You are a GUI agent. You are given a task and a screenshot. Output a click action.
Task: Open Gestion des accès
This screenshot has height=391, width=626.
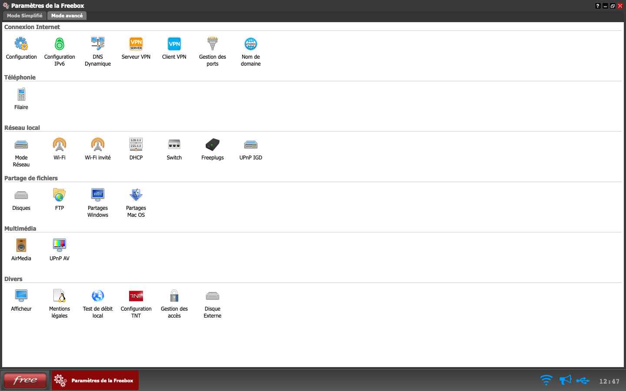tap(174, 303)
